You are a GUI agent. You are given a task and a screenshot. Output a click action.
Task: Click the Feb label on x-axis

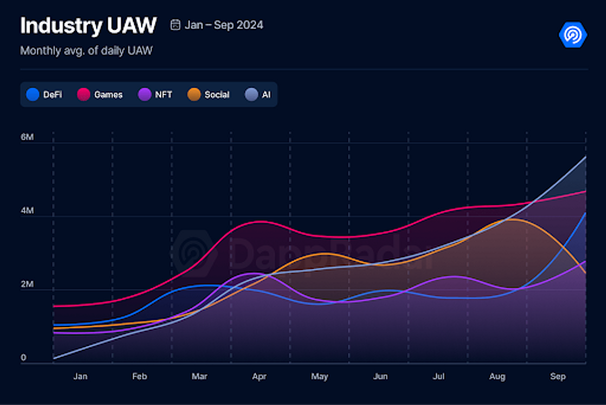[140, 377]
